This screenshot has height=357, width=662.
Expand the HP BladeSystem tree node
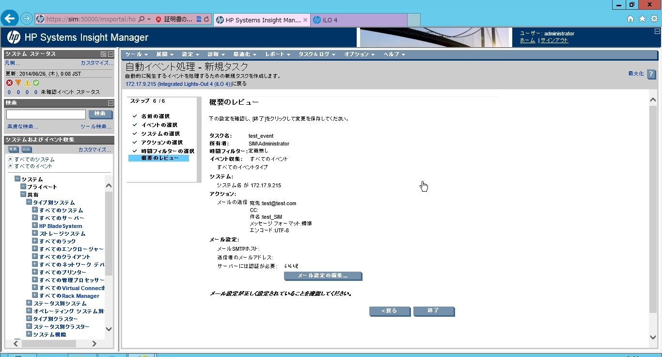click(35, 226)
